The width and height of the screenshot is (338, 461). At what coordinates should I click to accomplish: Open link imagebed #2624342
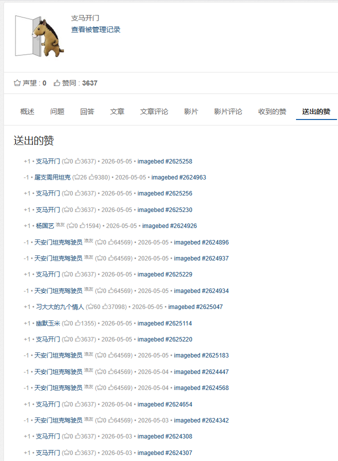coord(201,420)
